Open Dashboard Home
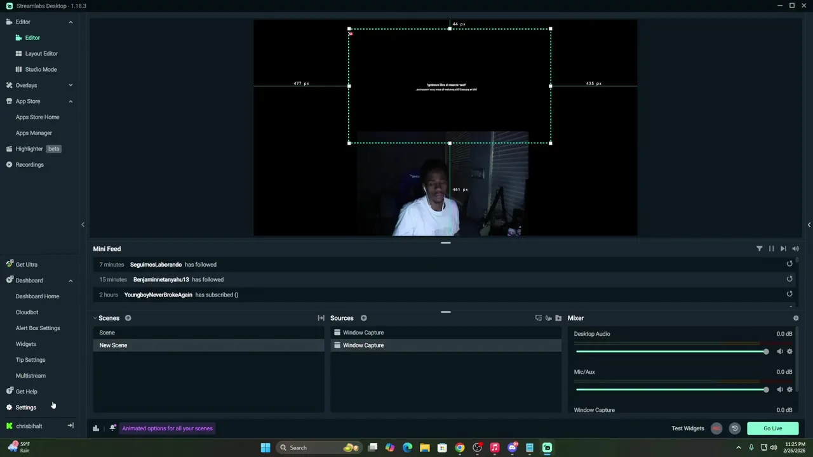813x457 pixels. coord(37,296)
